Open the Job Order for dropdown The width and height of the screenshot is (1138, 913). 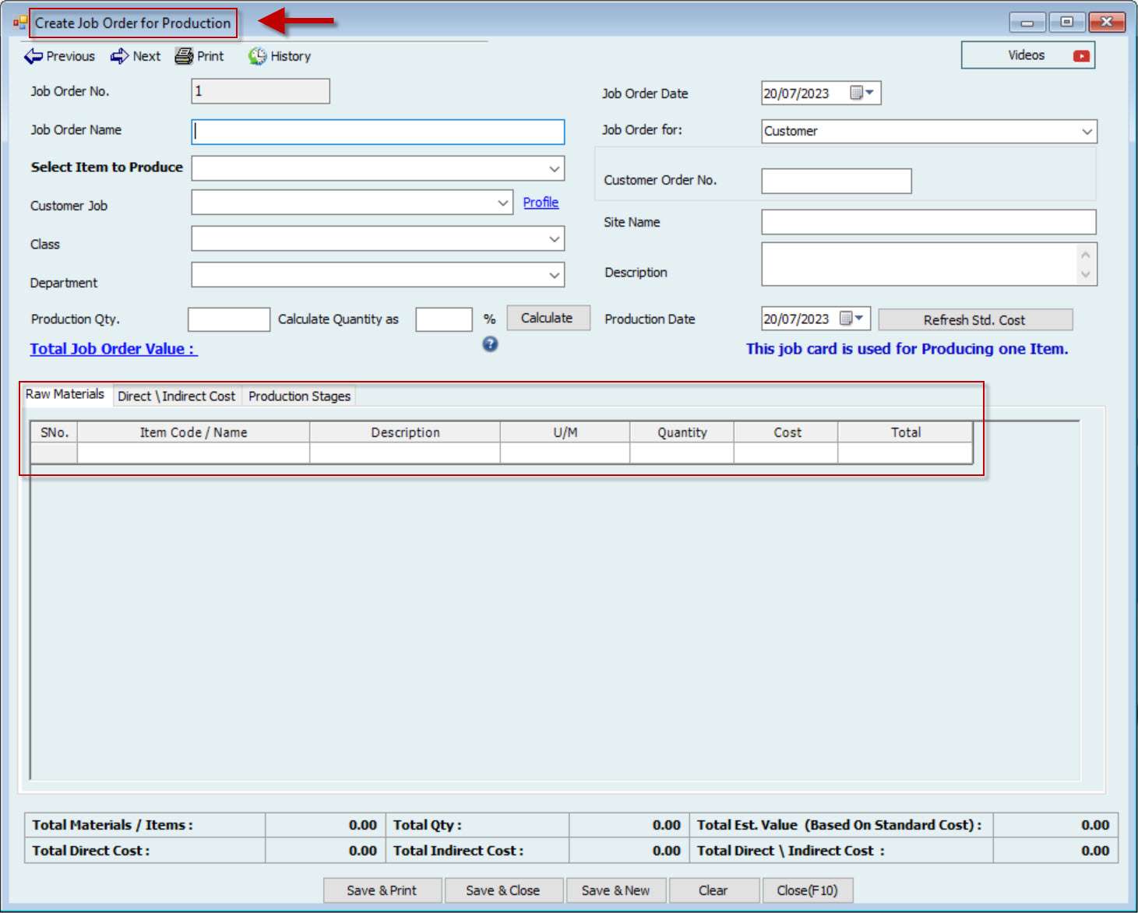pos(1087,132)
